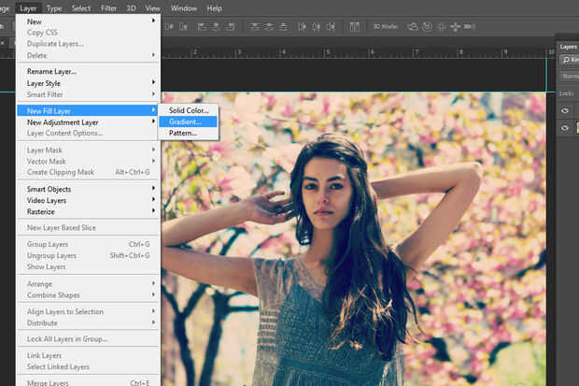Choose Solid Color... fill layer option
Viewport: 579px width, 386px height.
[191, 110]
